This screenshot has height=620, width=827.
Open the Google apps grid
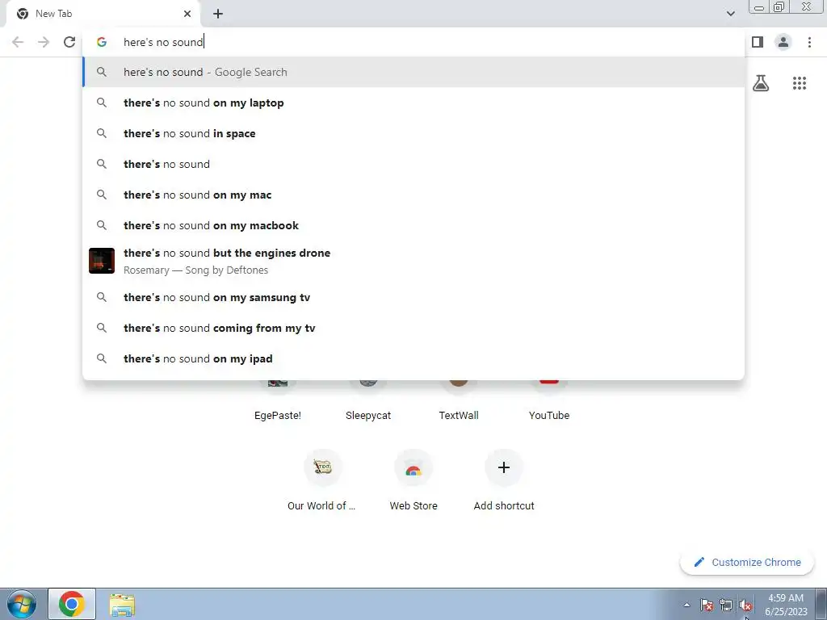(x=800, y=83)
